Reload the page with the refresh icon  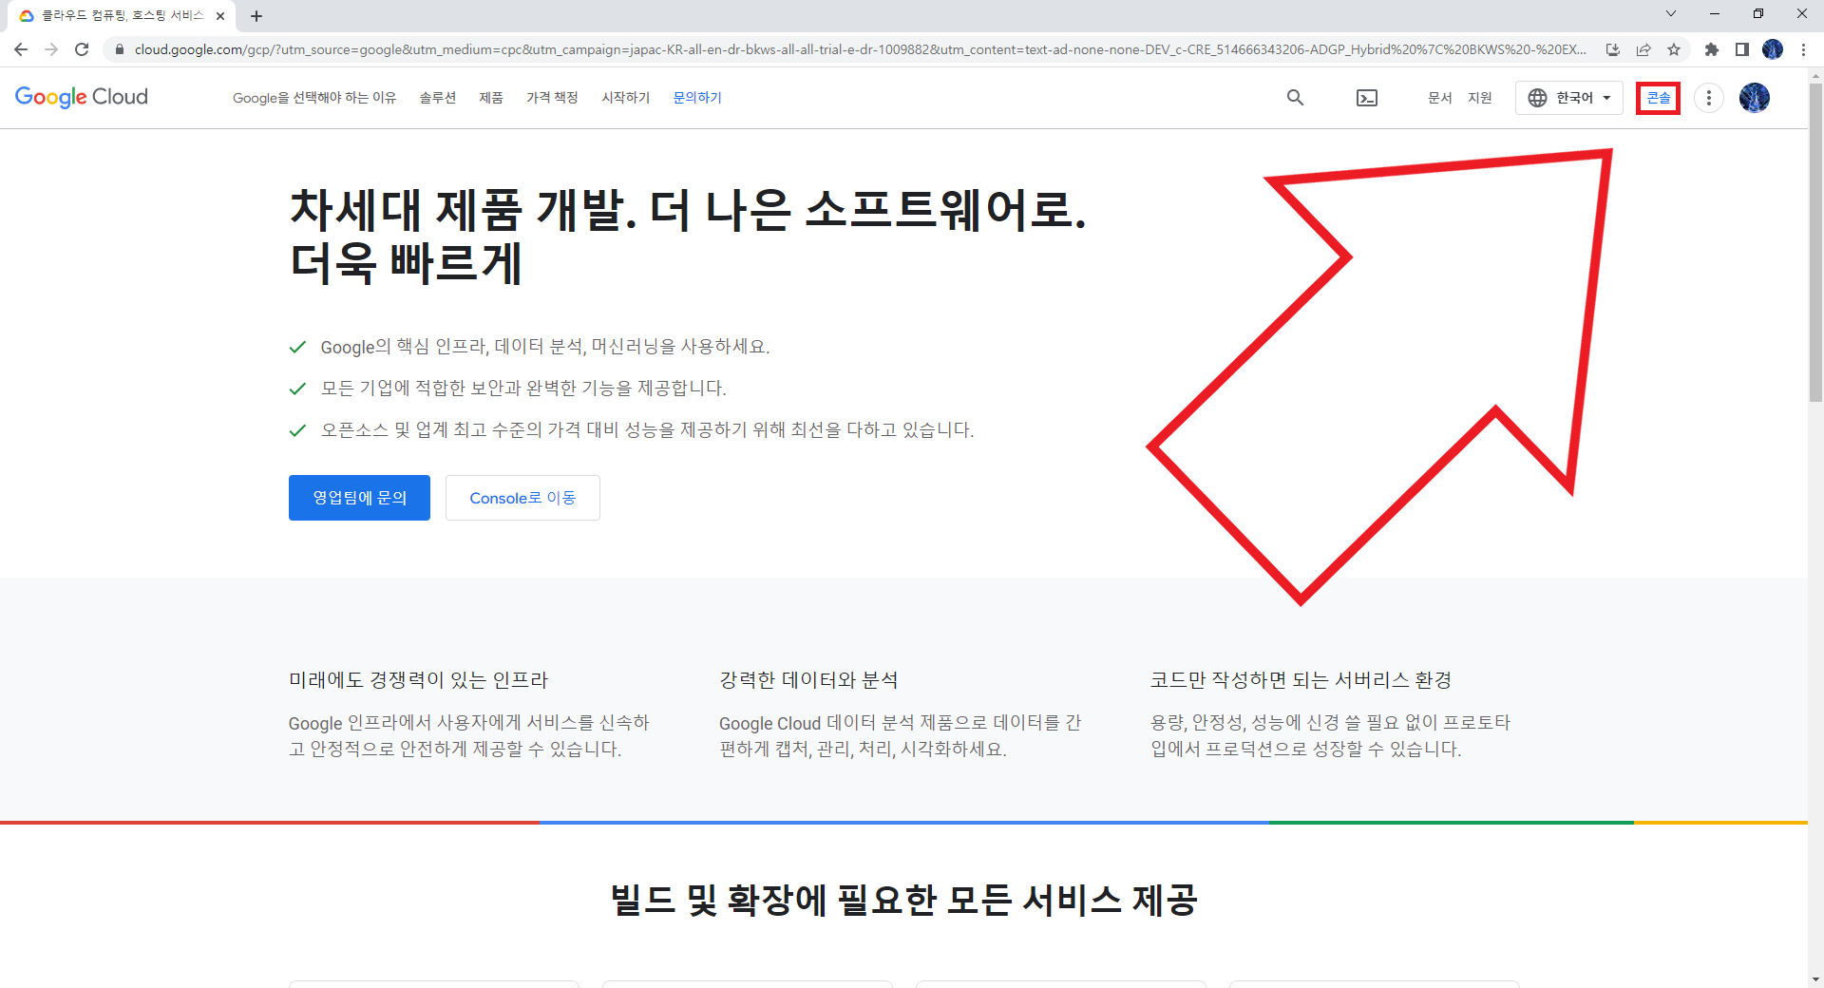point(82,49)
